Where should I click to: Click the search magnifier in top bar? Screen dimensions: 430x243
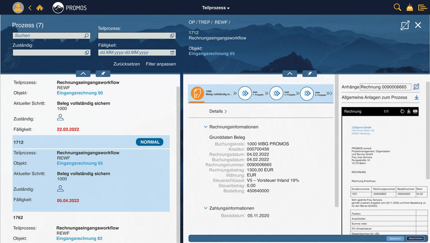(x=397, y=7)
